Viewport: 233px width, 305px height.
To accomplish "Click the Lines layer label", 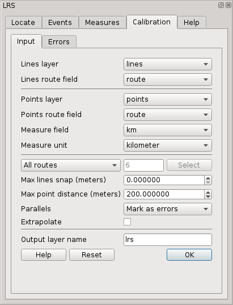I will (40, 64).
